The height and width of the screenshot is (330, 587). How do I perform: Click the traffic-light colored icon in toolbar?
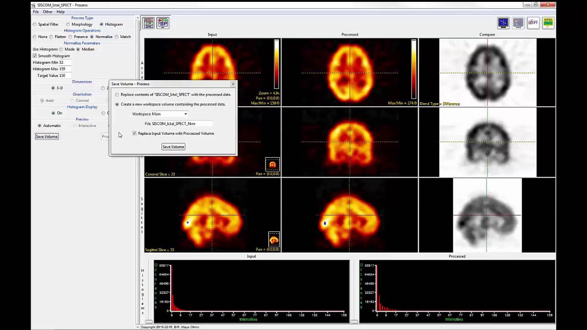click(163, 23)
